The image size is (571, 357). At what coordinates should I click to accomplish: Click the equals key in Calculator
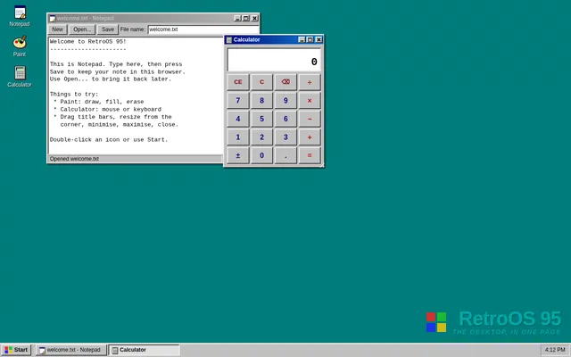tap(310, 155)
